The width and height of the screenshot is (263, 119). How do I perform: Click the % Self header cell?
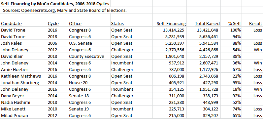tap(231, 23)
